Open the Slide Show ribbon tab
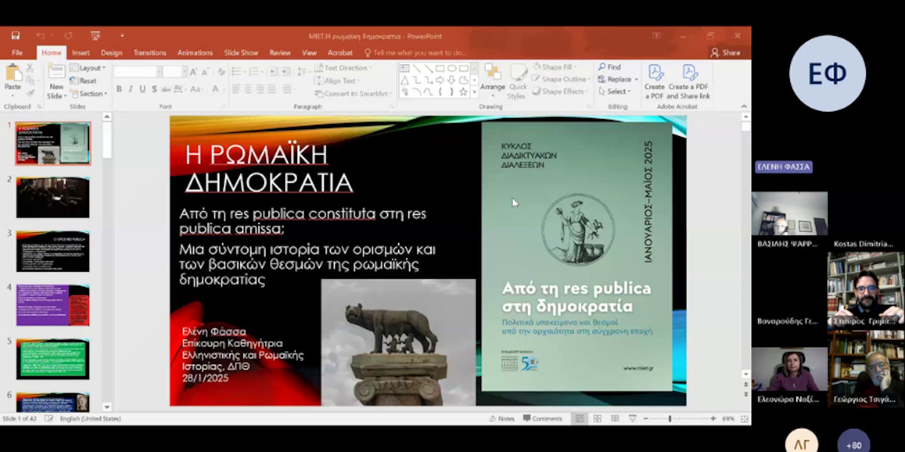The width and height of the screenshot is (905, 452). [241, 52]
